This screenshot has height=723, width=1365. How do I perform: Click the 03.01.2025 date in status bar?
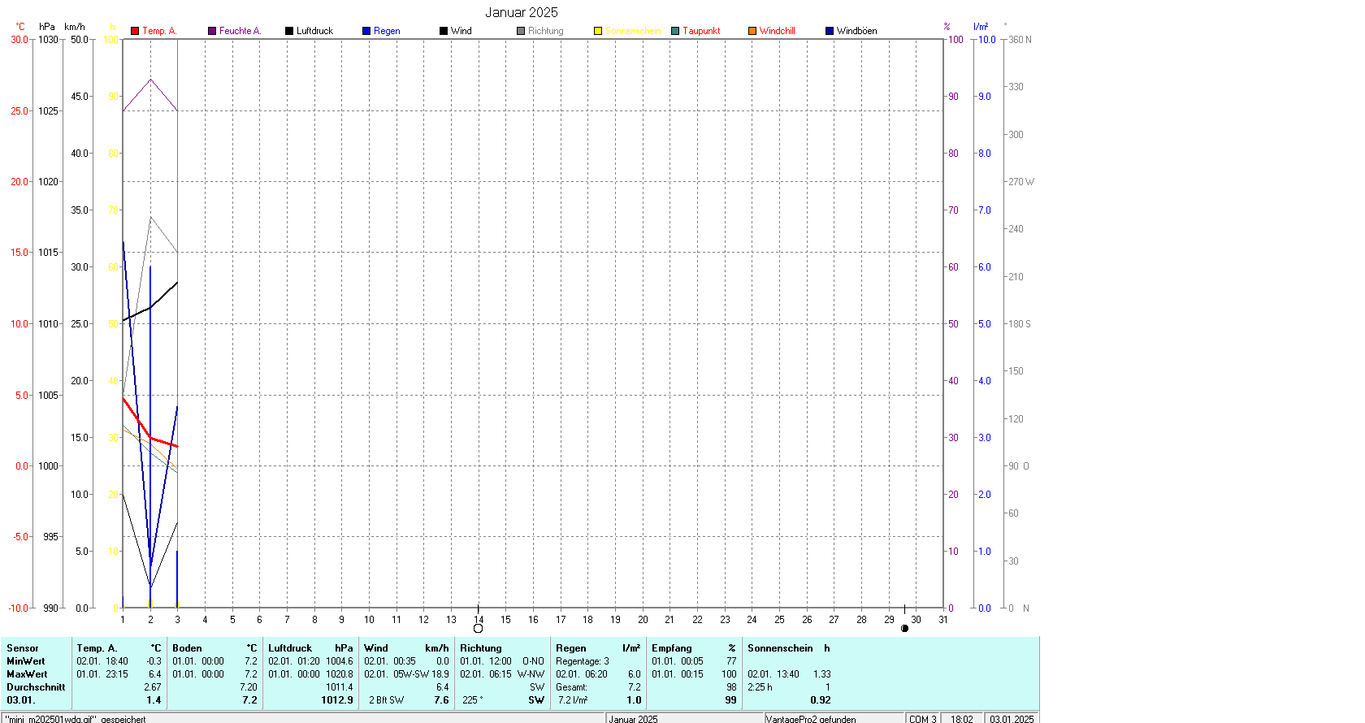click(x=1012, y=719)
